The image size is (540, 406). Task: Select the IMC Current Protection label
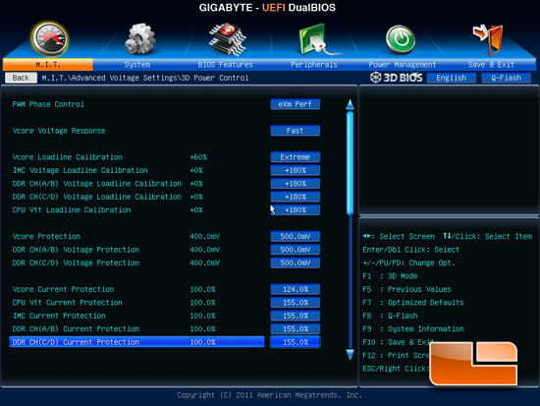pos(59,316)
